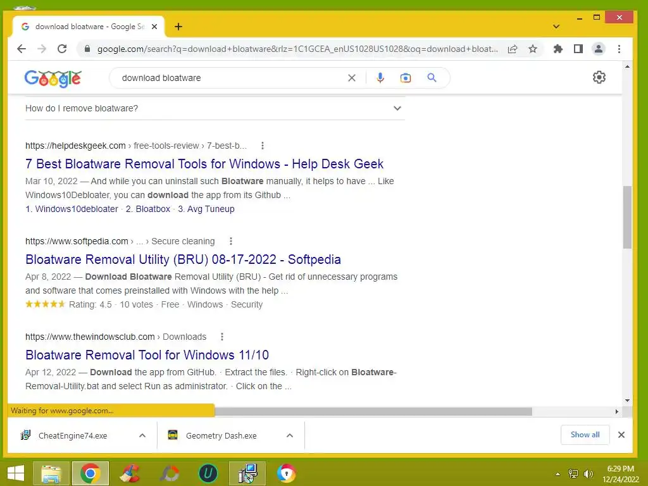The image size is (648, 486).
Task: Open options for the helpdeskgeek result
Action: [x=263, y=146]
